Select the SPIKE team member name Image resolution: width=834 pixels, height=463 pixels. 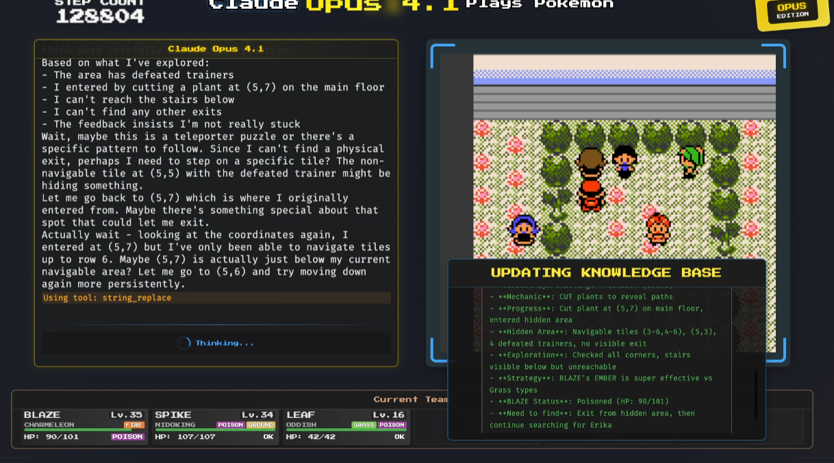173,415
